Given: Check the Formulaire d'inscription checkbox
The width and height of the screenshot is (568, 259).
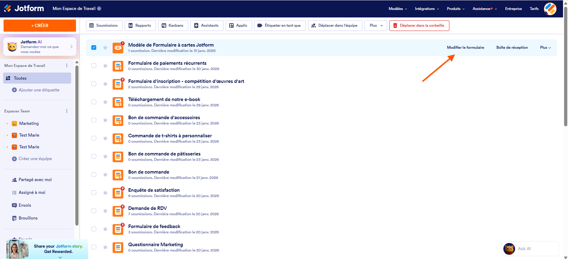Looking at the screenshot, I should [94, 84].
